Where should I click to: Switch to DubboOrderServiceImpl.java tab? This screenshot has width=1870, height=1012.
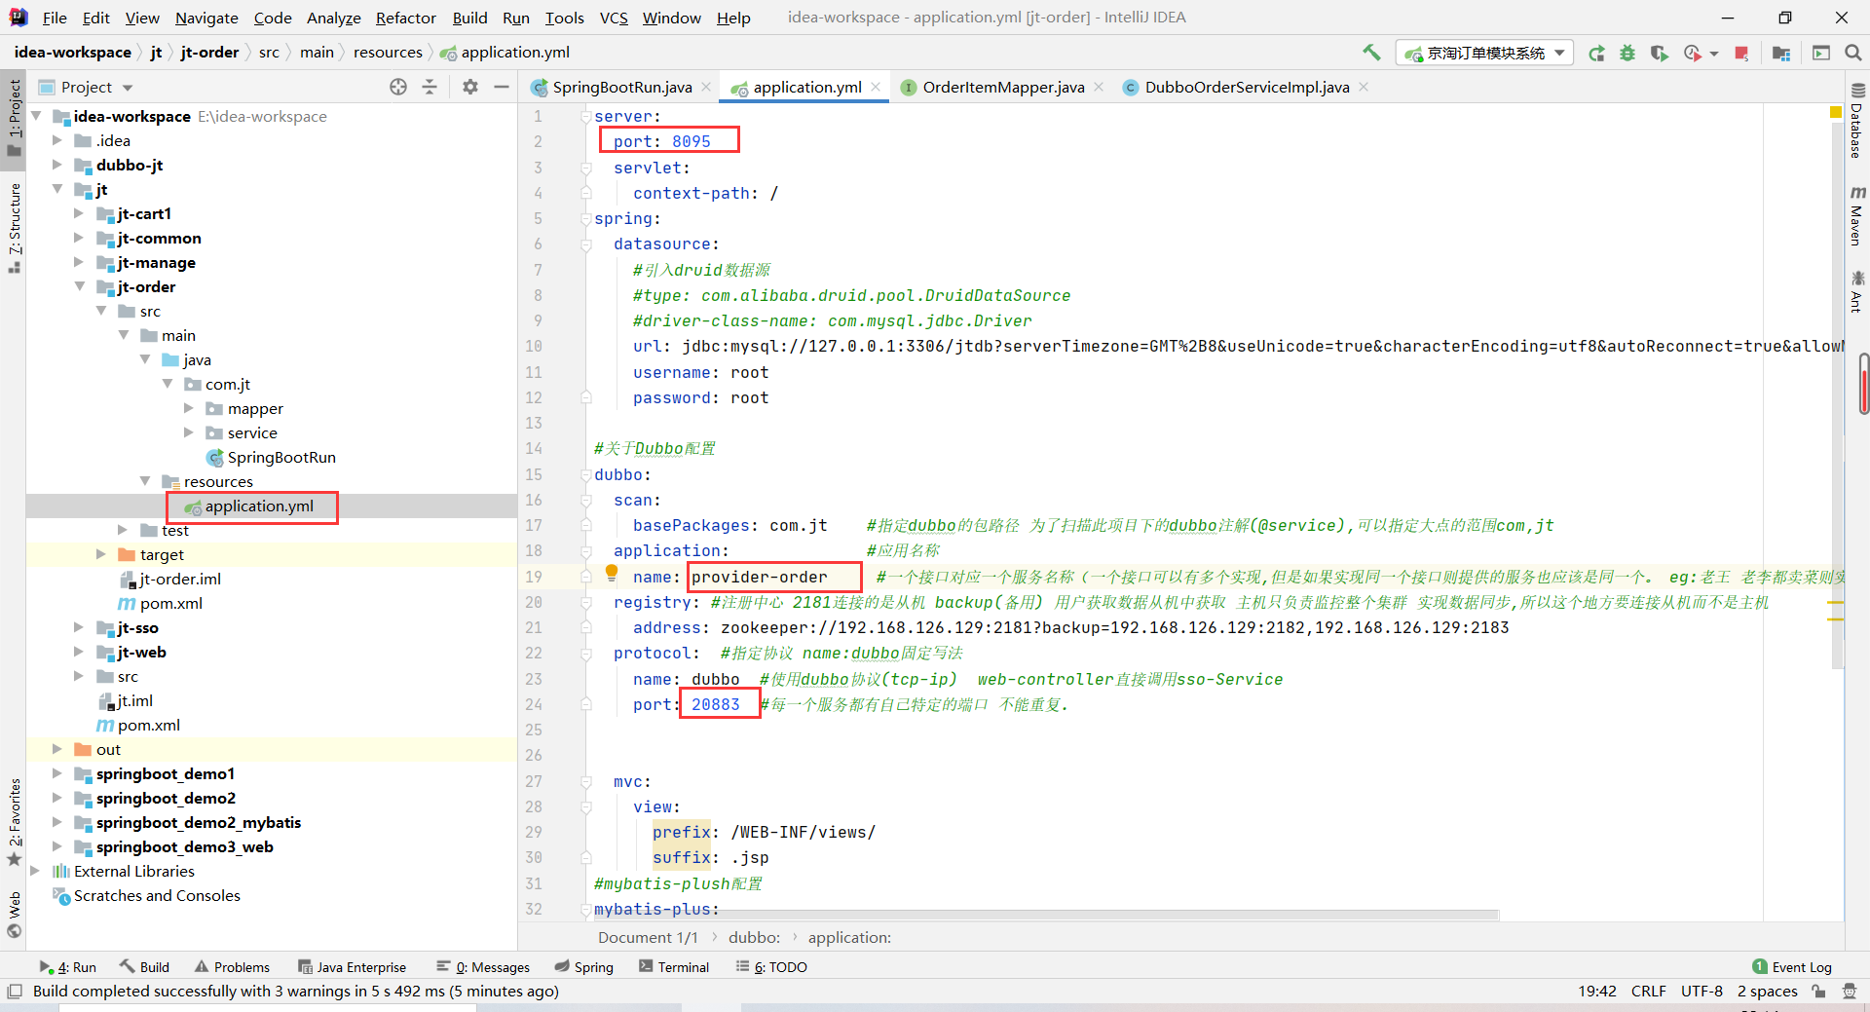coord(1247,87)
